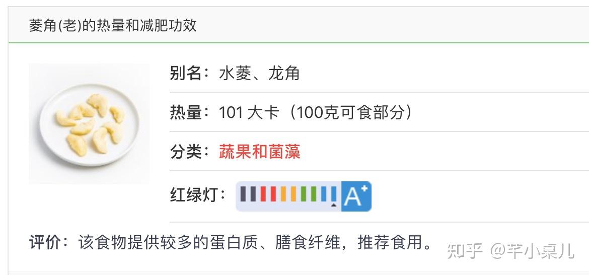Click the first dark gray rating bar
Screen dimensions: 589x275
[243, 194]
